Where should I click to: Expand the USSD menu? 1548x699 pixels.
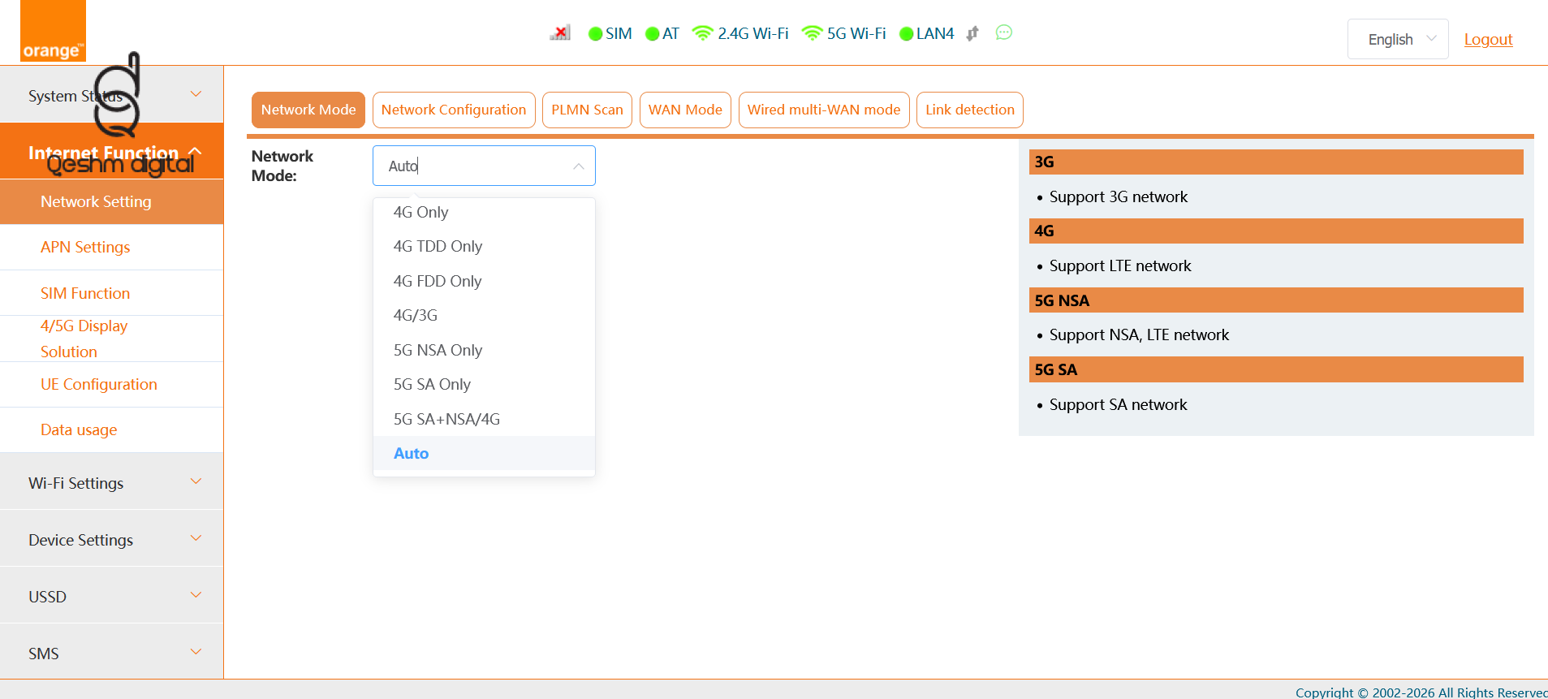(x=112, y=596)
